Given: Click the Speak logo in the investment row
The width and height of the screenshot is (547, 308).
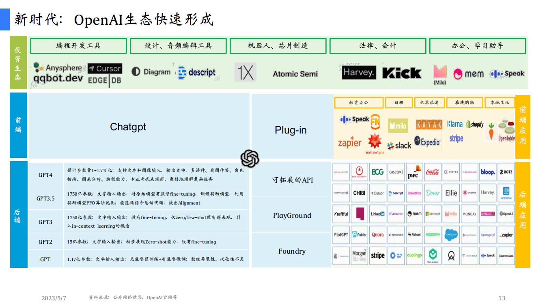Looking at the screenshot, I should click(x=507, y=74).
